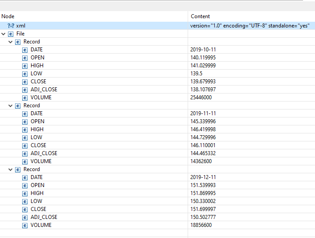Click the element icon beside DATE 2019-10-11
Image resolution: width=315 pixels, height=238 pixels.
coord(25,50)
